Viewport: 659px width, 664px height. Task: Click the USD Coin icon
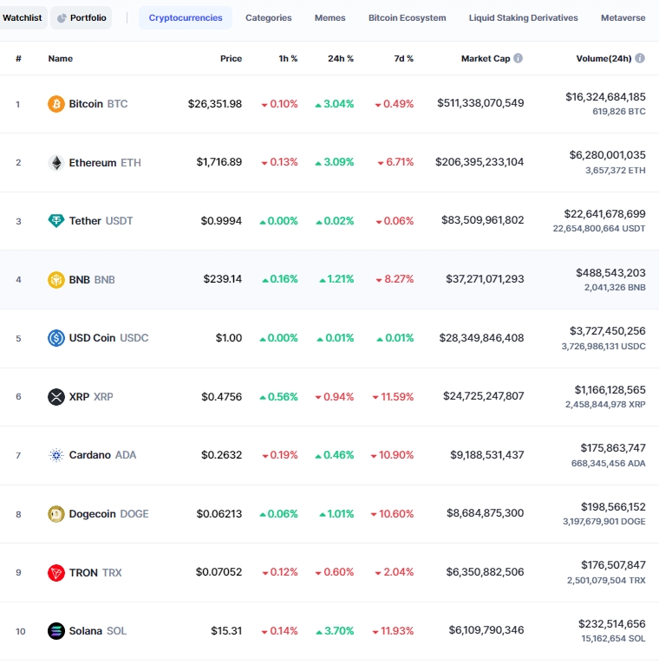tap(56, 338)
